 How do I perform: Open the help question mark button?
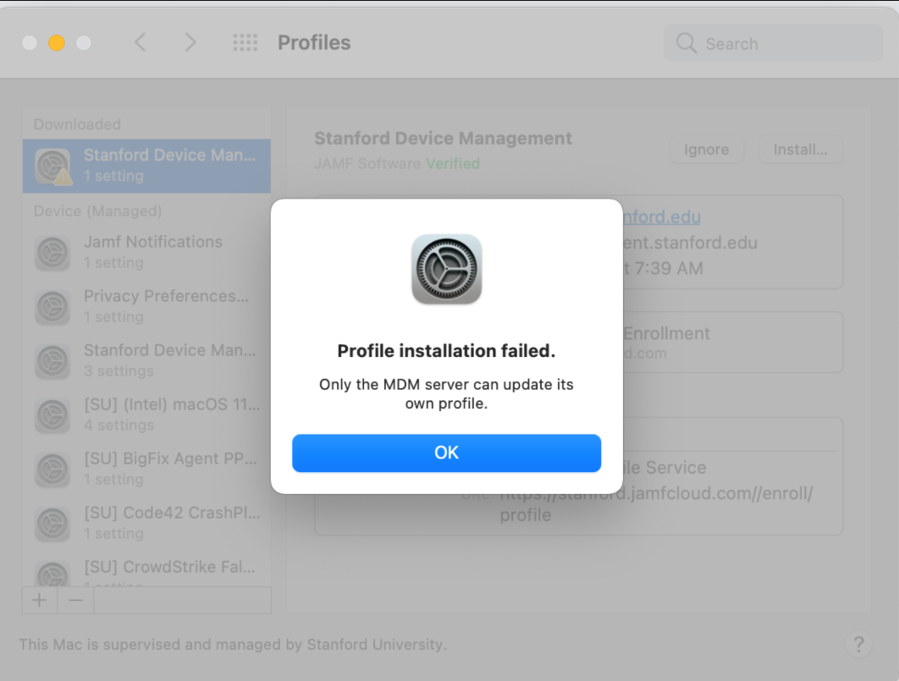pyautogui.click(x=858, y=645)
